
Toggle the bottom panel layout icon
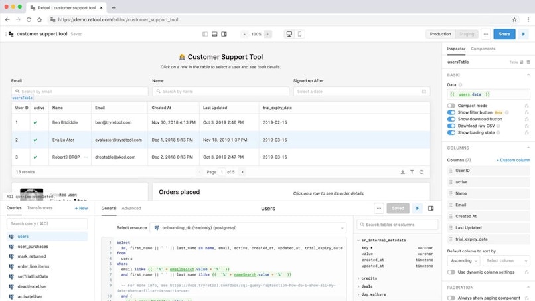[214, 34]
